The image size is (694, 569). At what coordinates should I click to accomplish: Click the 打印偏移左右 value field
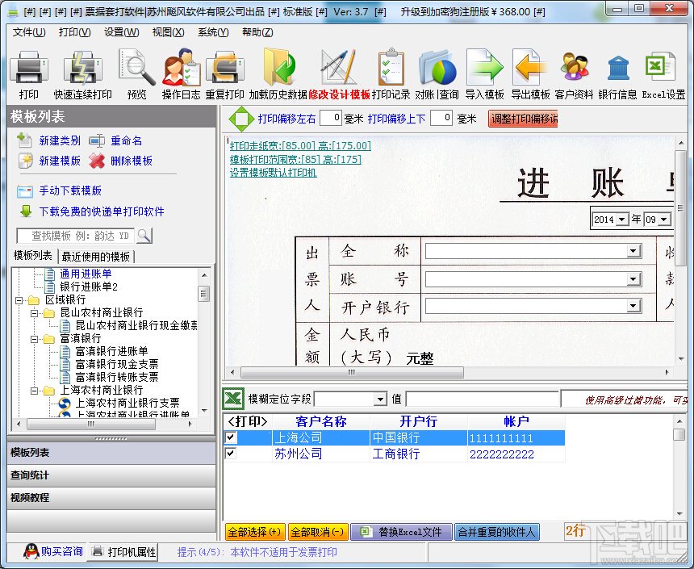(330, 118)
